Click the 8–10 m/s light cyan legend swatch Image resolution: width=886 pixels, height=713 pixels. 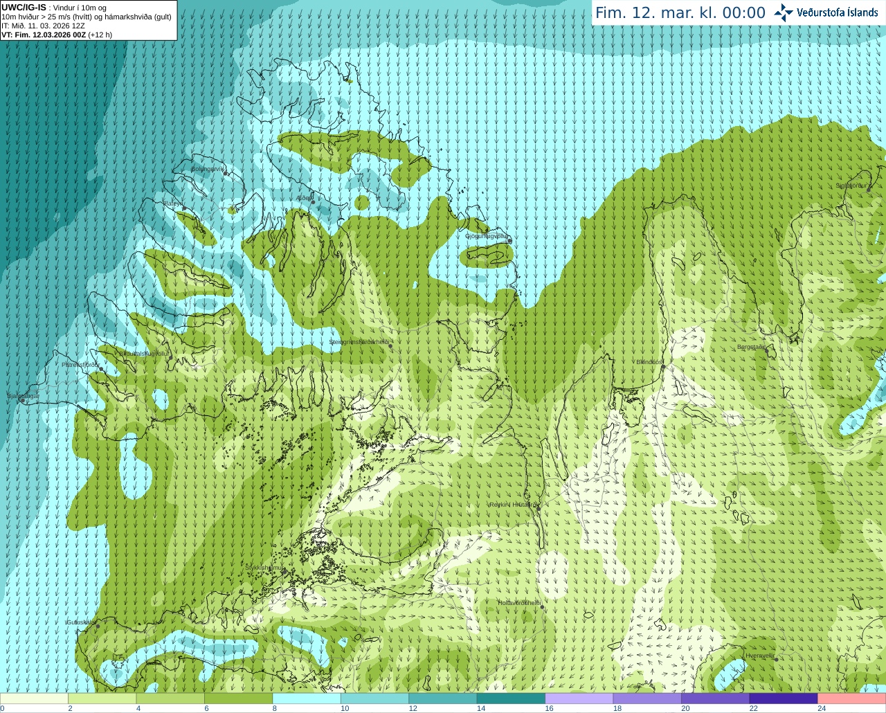[307, 698]
